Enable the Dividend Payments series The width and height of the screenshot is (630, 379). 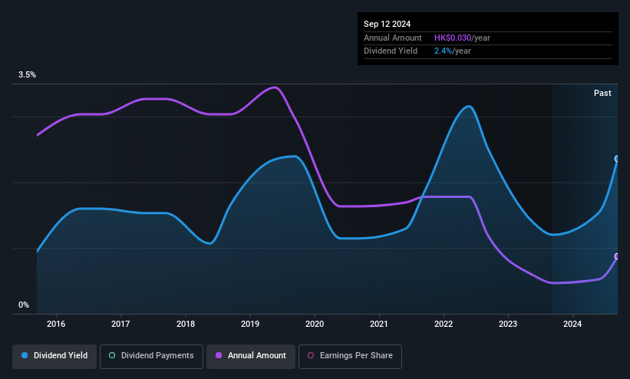pyautogui.click(x=151, y=356)
